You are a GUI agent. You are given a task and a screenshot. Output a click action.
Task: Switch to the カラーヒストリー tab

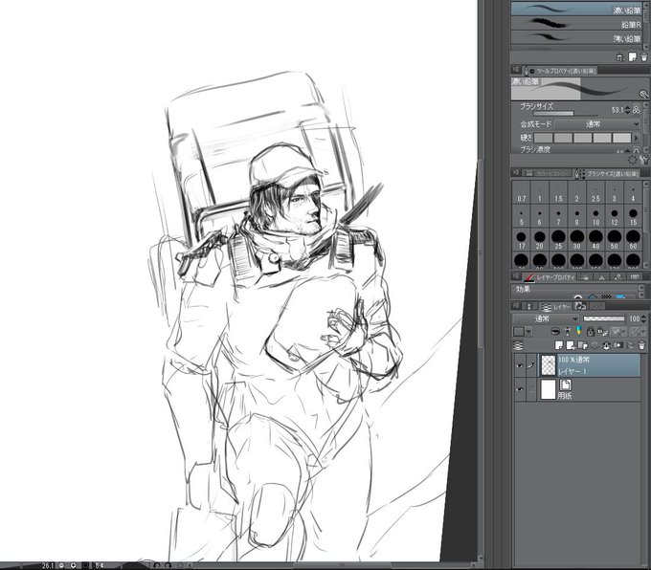tap(548, 173)
